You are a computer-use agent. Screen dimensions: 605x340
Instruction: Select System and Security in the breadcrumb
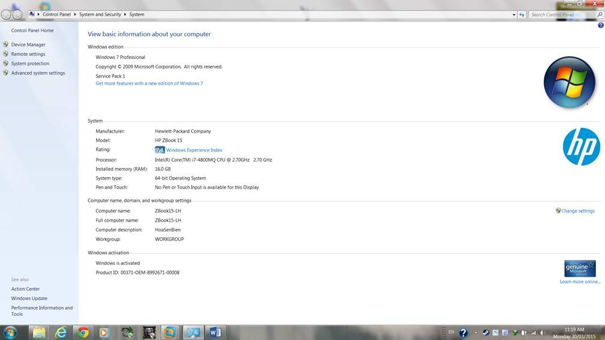click(x=100, y=14)
